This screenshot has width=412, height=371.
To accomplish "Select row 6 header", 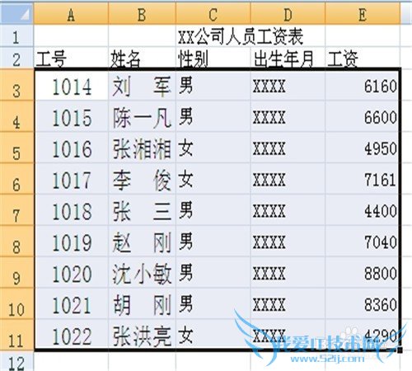I will coord(16,179).
